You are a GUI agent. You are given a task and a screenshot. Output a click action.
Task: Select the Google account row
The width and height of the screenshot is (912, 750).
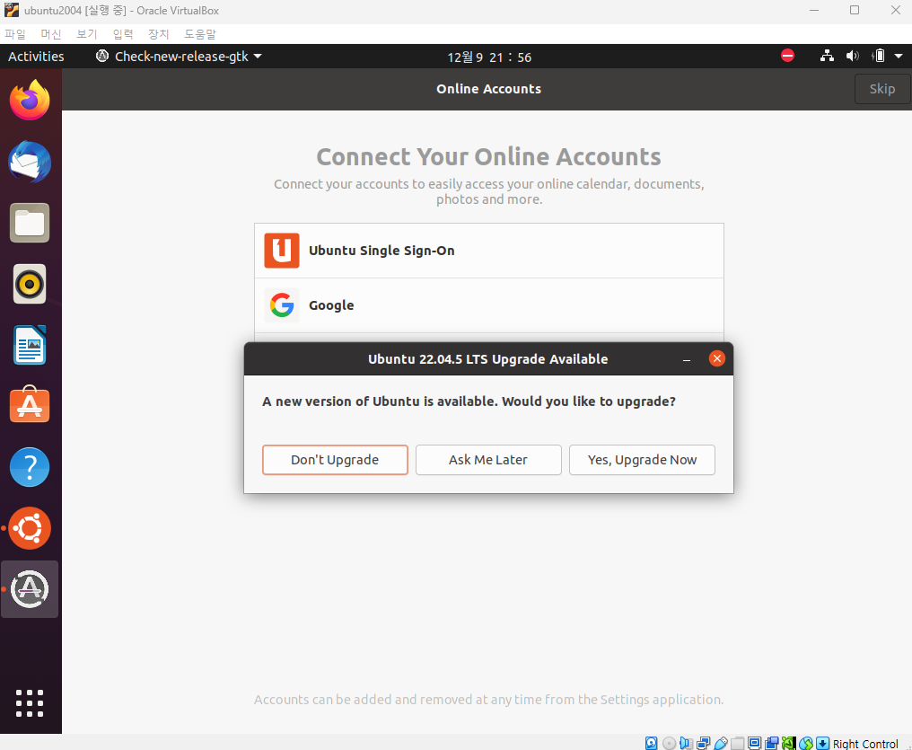click(x=489, y=305)
